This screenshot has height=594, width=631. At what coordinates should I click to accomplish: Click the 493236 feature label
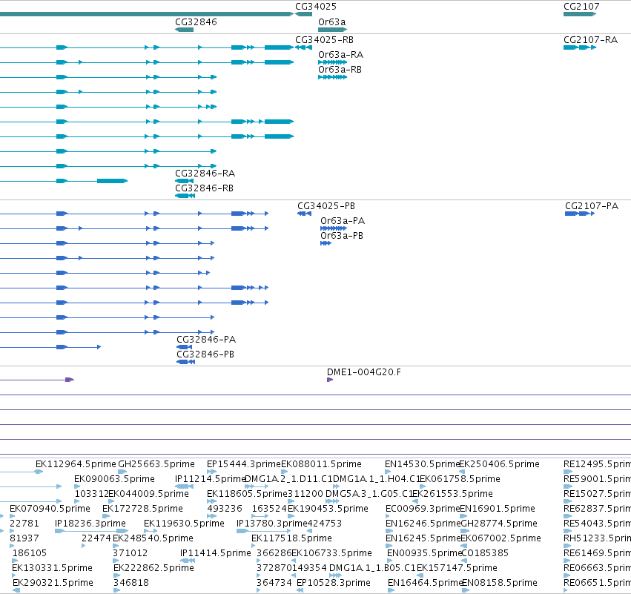(225, 509)
